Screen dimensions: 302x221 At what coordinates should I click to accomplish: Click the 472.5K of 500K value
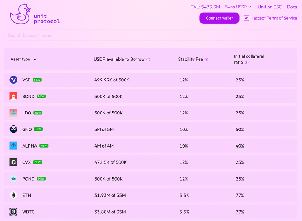click(x=111, y=162)
